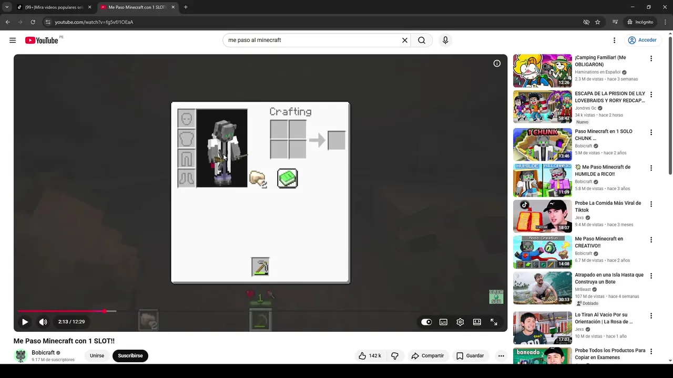Switch to theater mode view
Image resolution: width=673 pixels, height=378 pixels.
(x=477, y=322)
